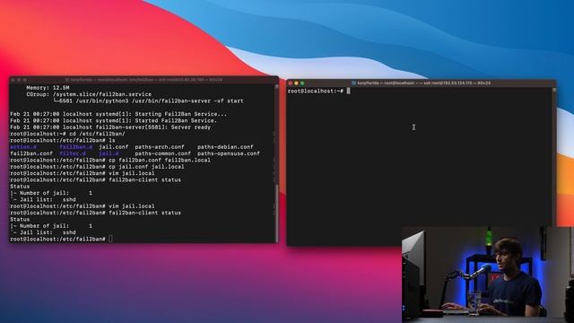Click the blue 'fail2ban.d' directory name
Viewport: 574px width, 323px height.
click(x=76, y=147)
